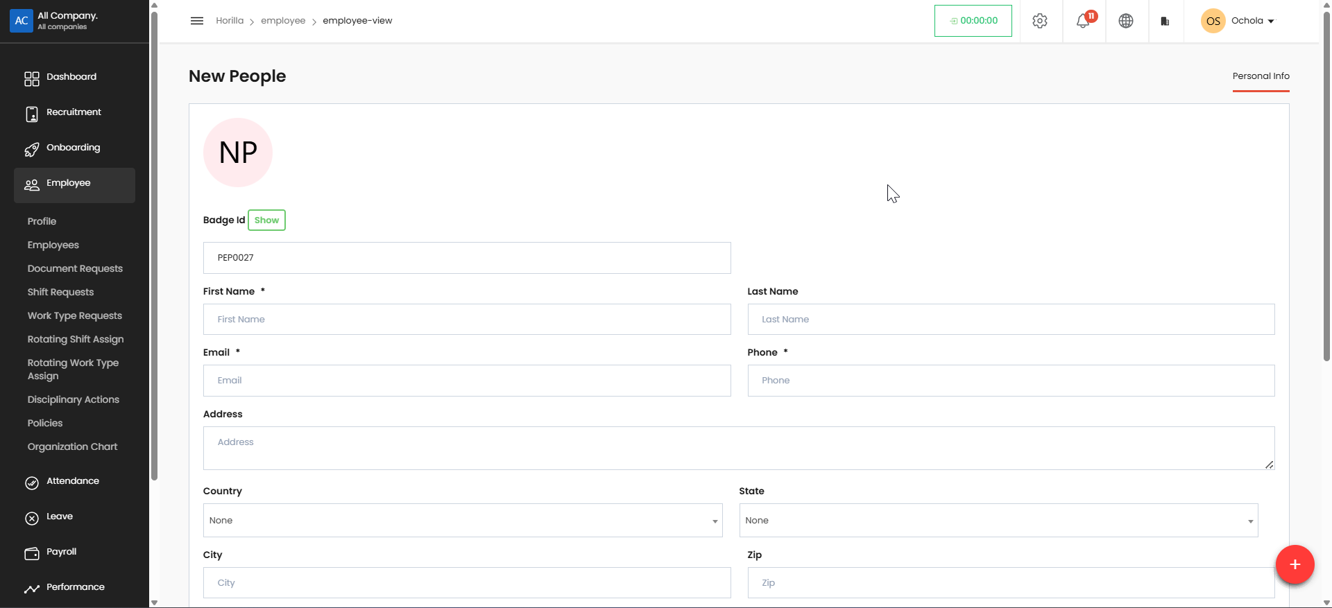
Task: Click the Dashboard sidebar icon
Action: [32, 78]
